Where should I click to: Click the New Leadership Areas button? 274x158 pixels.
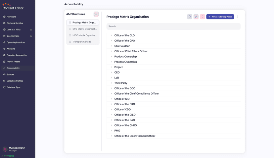(220, 17)
